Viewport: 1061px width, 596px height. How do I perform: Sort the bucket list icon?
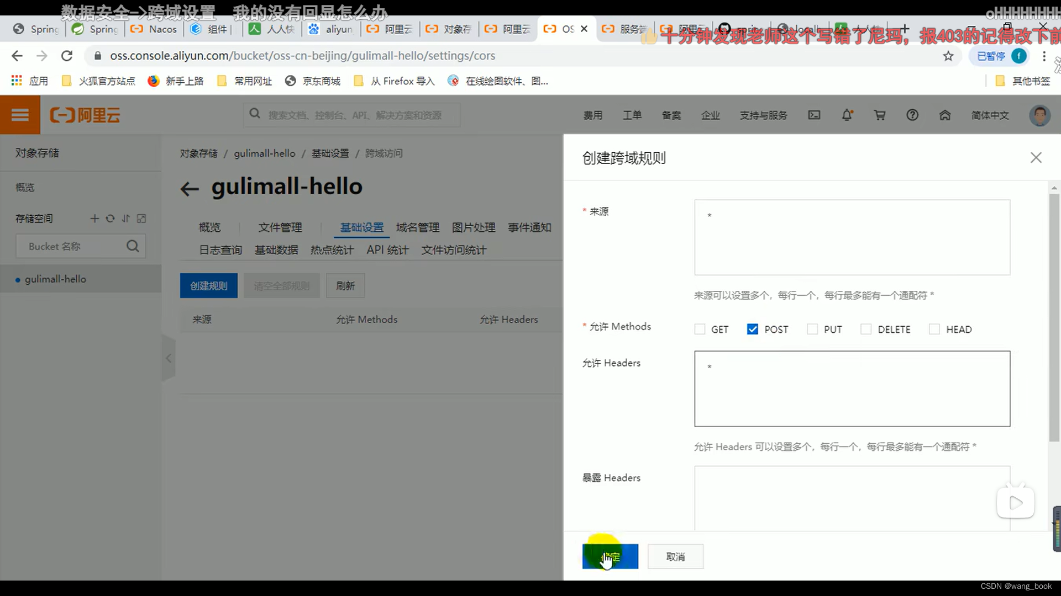pos(125,219)
